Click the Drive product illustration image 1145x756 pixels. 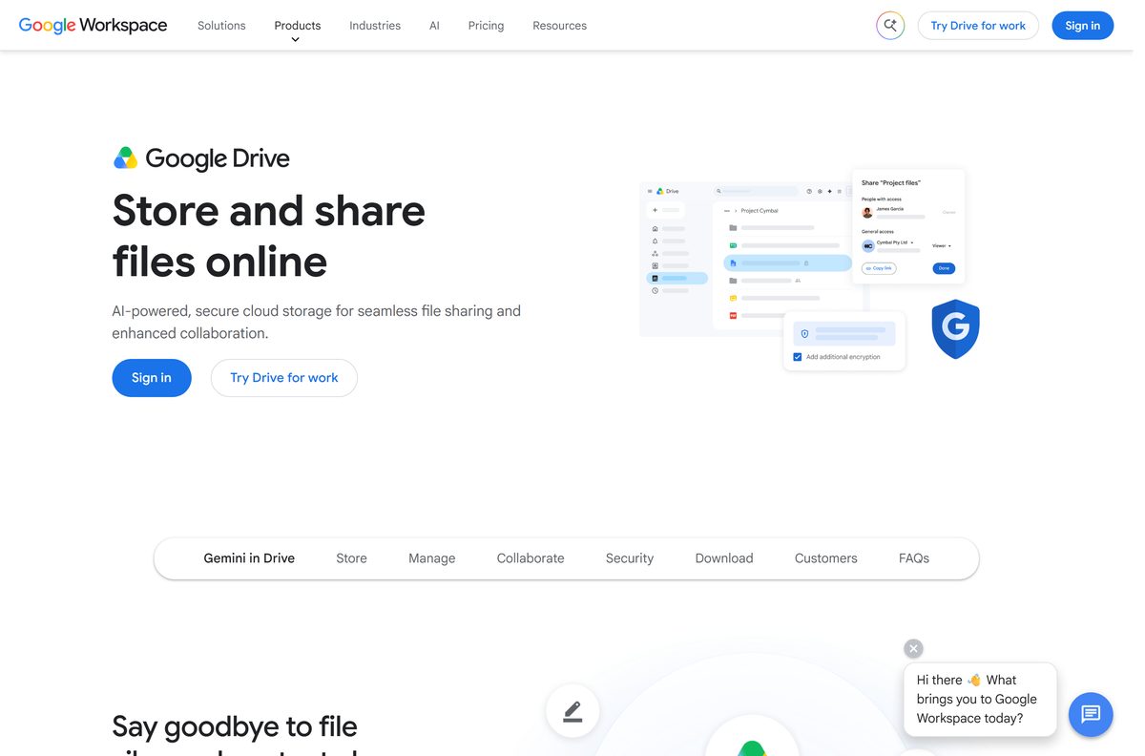(x=810, y=269)
